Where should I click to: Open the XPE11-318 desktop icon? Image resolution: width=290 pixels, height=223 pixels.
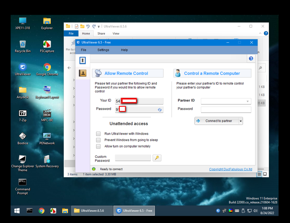point(23,23)
